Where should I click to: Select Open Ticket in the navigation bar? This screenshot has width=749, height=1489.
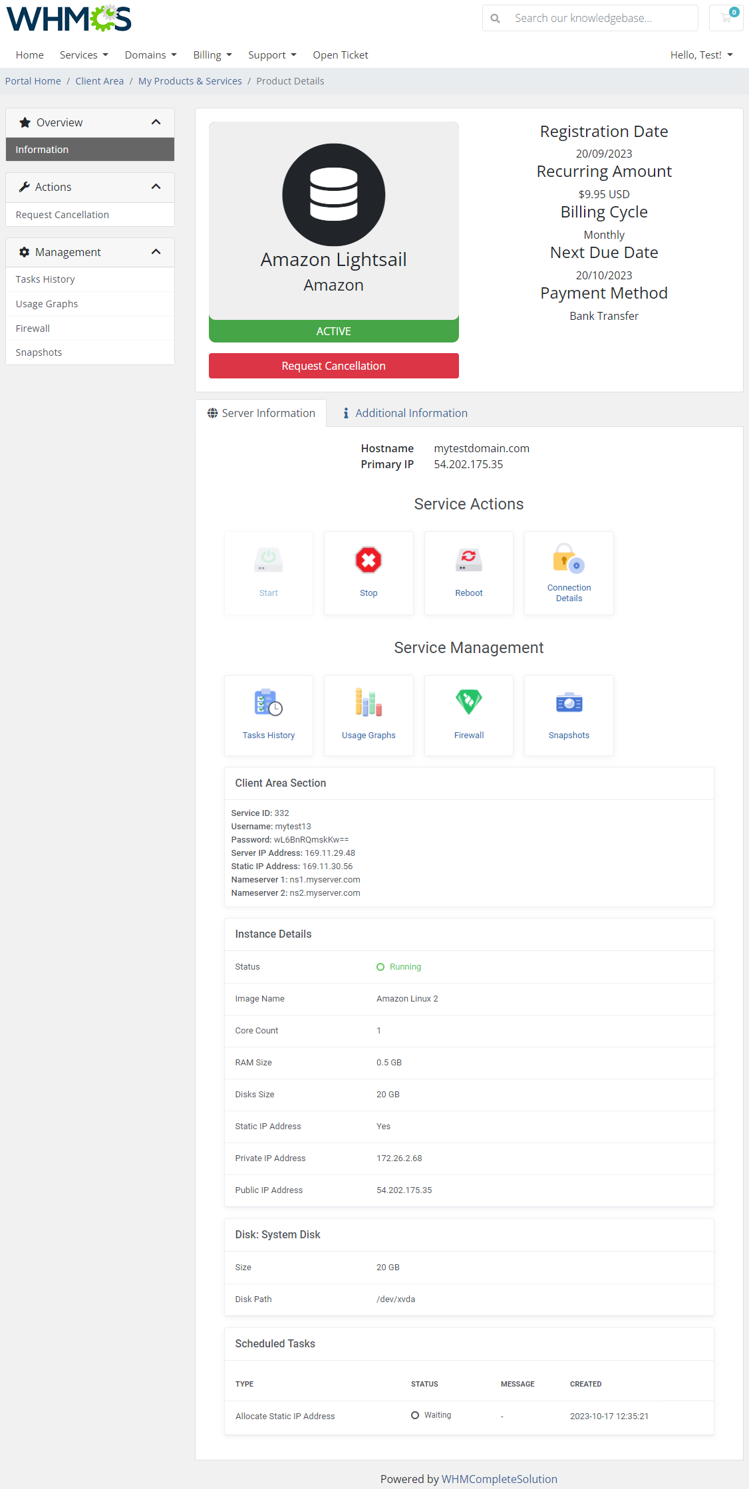(341, 55)
